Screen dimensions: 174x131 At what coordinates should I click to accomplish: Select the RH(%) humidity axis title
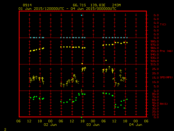coord(164,104)
